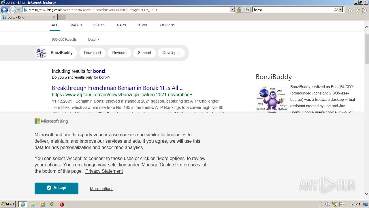
Task: Open the Privacy Statement link
Action: (104, 171)
